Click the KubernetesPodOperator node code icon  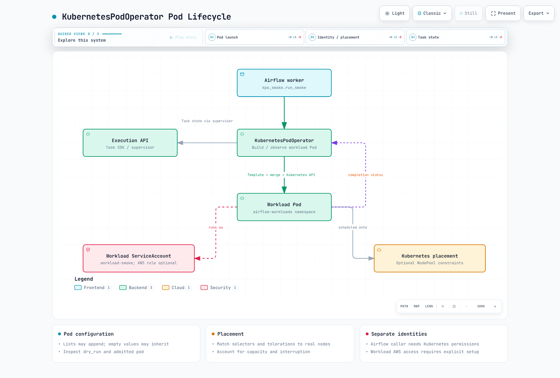[x=242, y=134]
